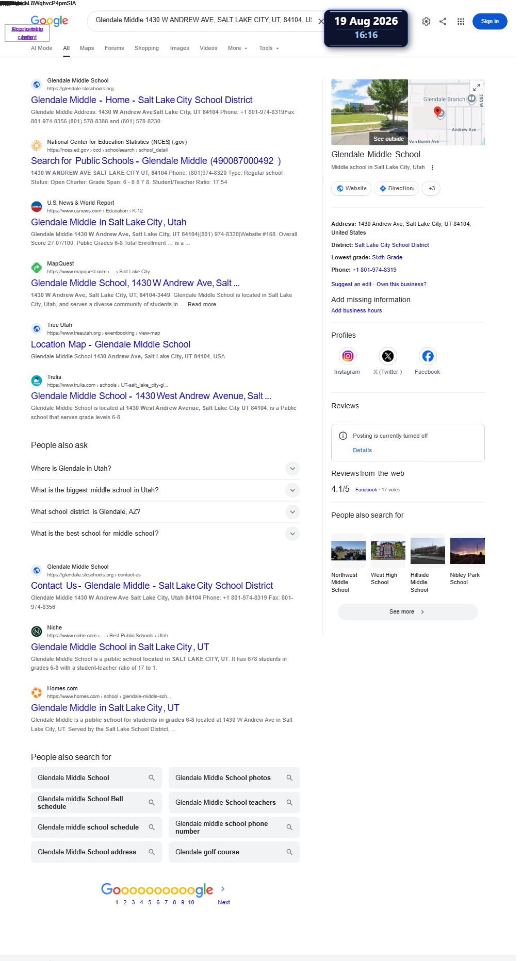Click the Salt Lake City School District link

coord(392,245)
